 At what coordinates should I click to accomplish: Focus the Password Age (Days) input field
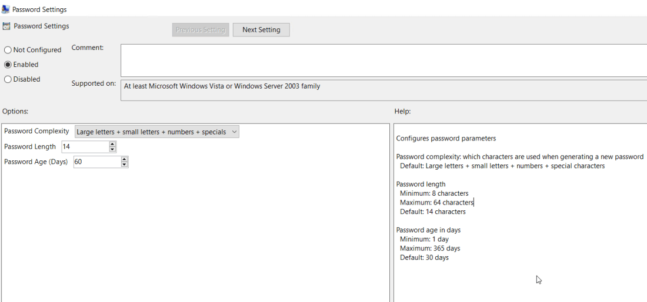point(96,162)
